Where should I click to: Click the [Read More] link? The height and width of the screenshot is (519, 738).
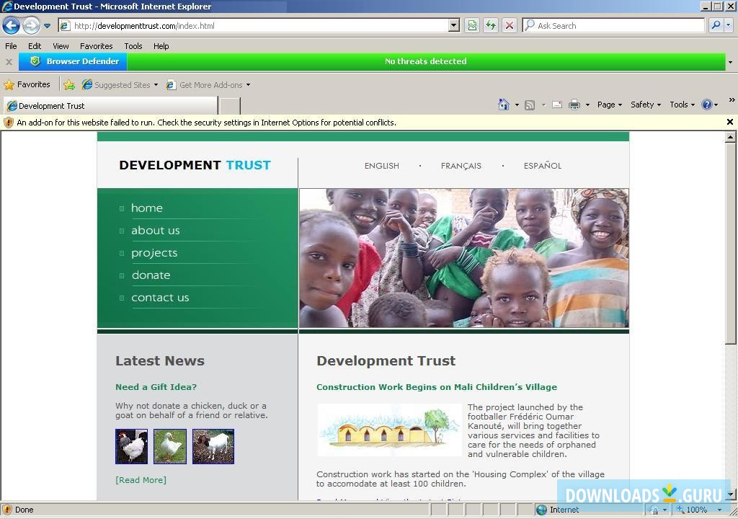[x=141, y=480]
